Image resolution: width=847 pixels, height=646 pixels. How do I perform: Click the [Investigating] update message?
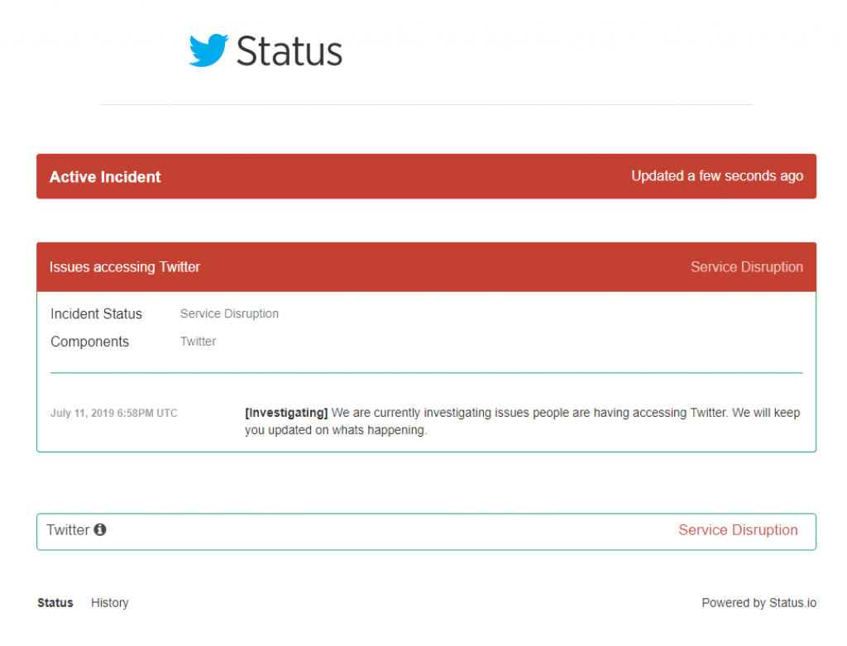(523, 421)
